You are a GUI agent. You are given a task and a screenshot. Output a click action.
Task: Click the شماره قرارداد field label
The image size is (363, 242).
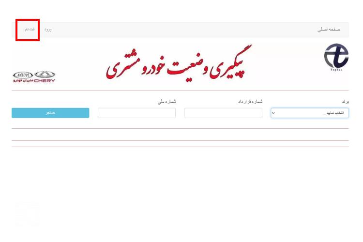[x=250, y=102]
